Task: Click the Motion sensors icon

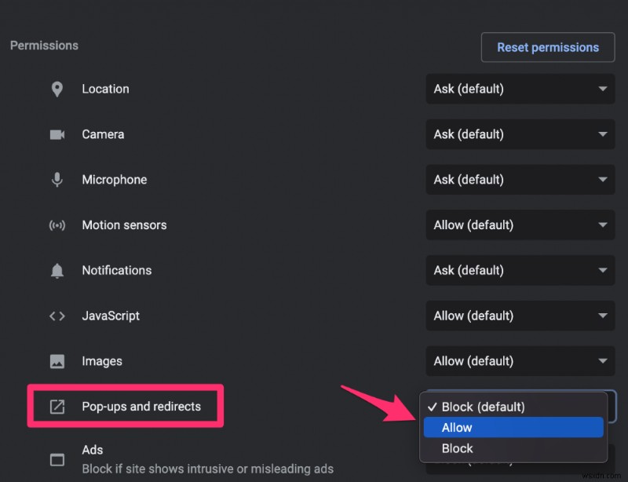Action: [x=57, y=225]
